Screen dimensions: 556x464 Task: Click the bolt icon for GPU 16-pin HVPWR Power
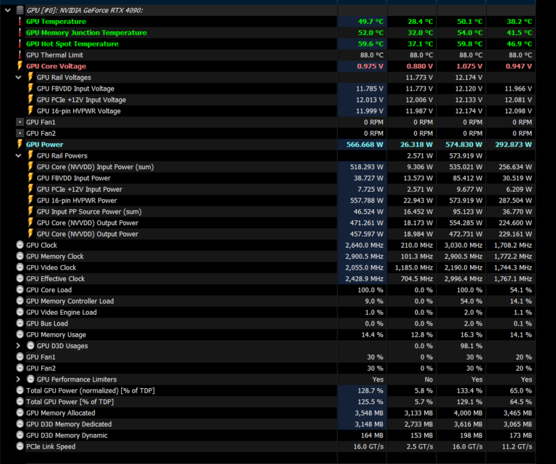pyautogui.click(x=31, y=200)
